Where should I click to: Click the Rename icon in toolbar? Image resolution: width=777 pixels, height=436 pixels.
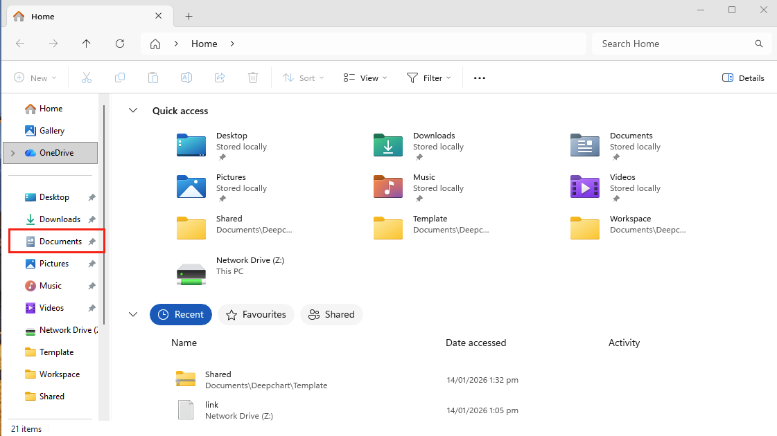[186, 78]
